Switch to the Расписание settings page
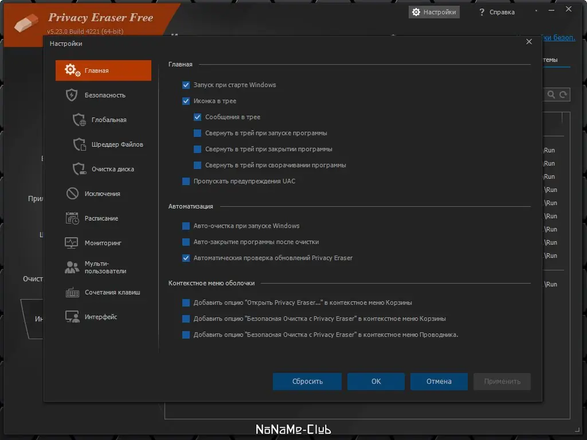The height and width of the screenshot is (440, 587). point(103,218)
